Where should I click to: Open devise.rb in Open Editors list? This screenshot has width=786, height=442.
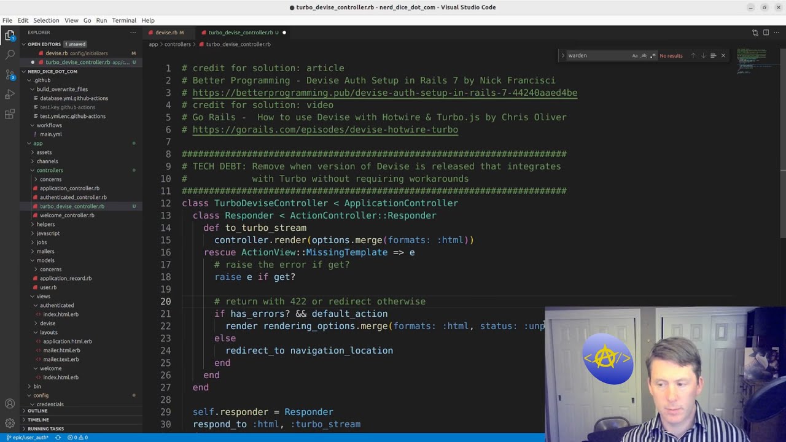(81, 53)
